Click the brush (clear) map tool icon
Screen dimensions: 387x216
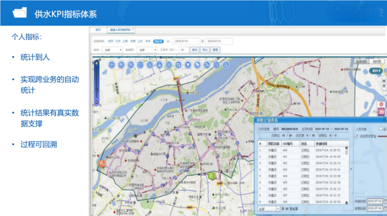159,65
